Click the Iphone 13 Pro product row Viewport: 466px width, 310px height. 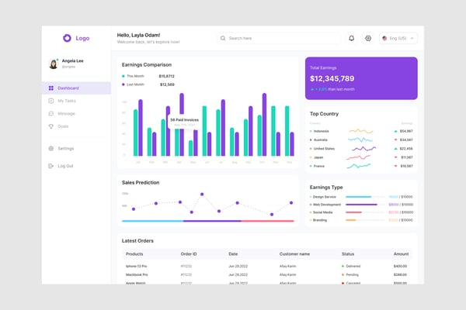pyautogui.click(x=267, y=266)
